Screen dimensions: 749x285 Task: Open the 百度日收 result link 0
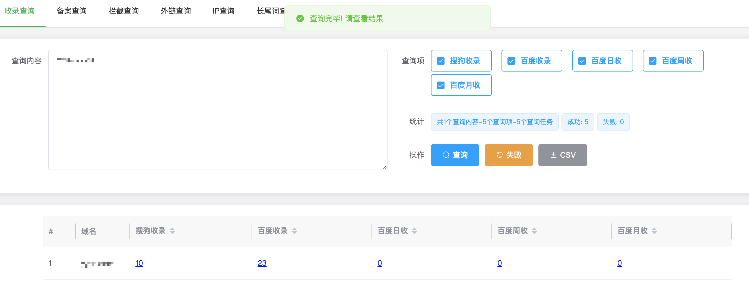point(380,263)
